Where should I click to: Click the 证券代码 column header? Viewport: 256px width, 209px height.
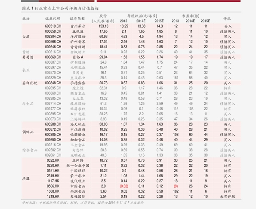click(53, 18)
